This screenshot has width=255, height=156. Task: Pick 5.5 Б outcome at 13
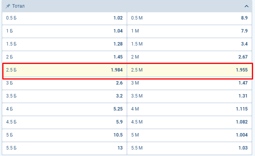(64, 148)
